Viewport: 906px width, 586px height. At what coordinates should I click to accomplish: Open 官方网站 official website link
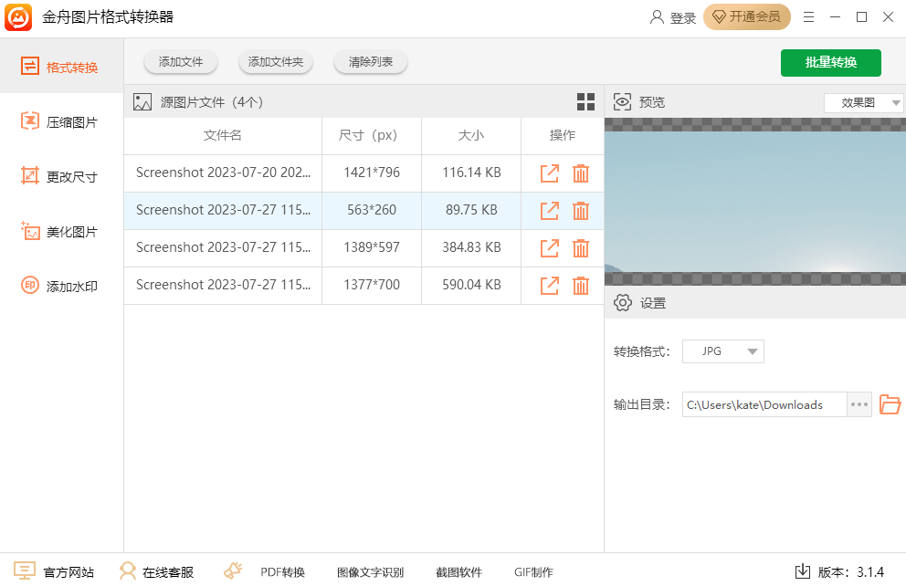[54, 571]
